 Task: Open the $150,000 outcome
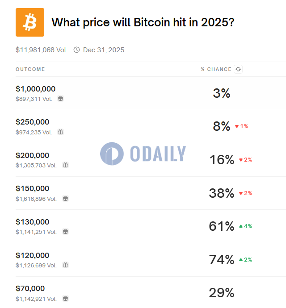(33, 188)
